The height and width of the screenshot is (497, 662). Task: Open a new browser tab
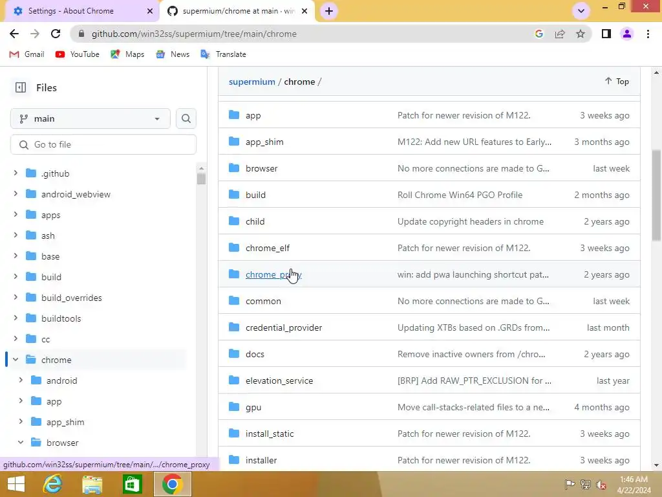329,11
